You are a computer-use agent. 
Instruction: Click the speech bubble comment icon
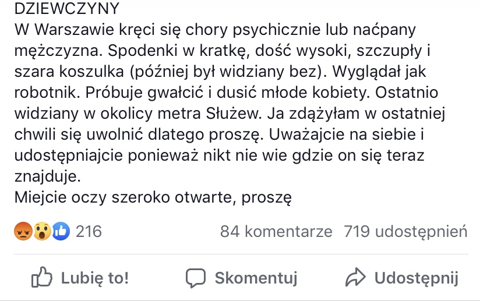point(196,278)
